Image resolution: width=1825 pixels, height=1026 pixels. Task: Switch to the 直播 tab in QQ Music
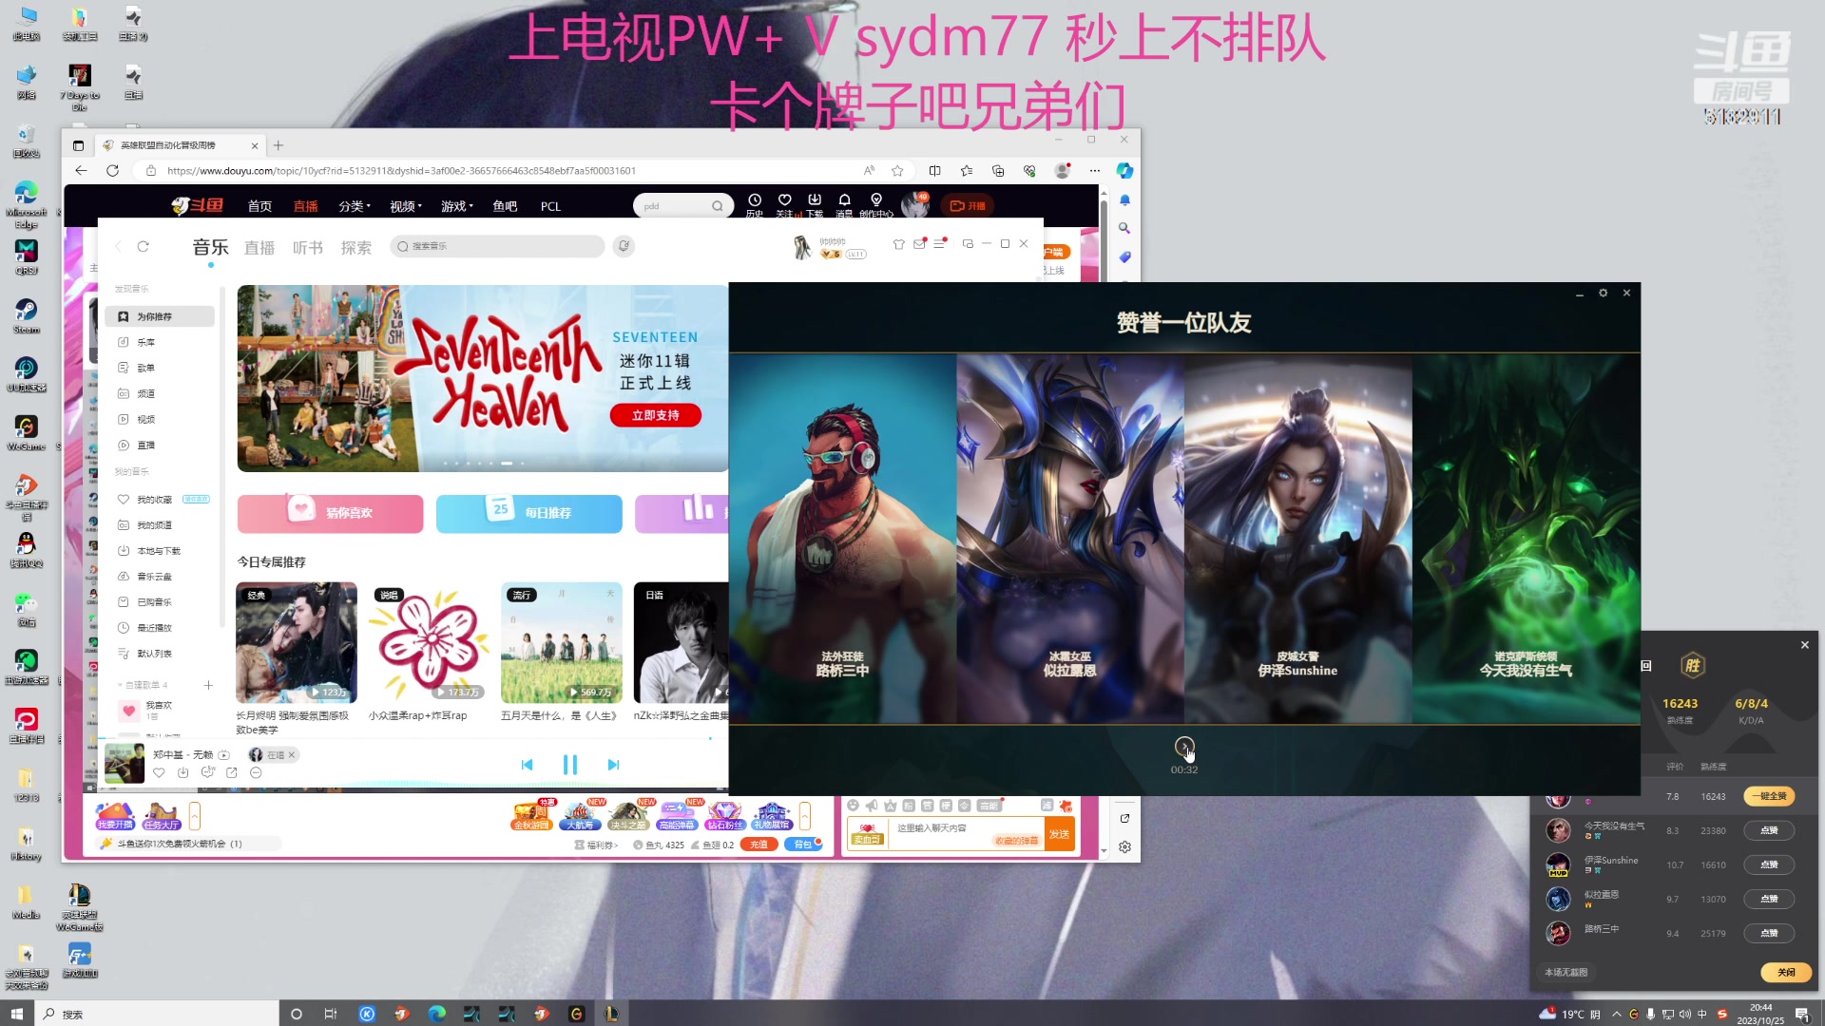coord(259,248)
